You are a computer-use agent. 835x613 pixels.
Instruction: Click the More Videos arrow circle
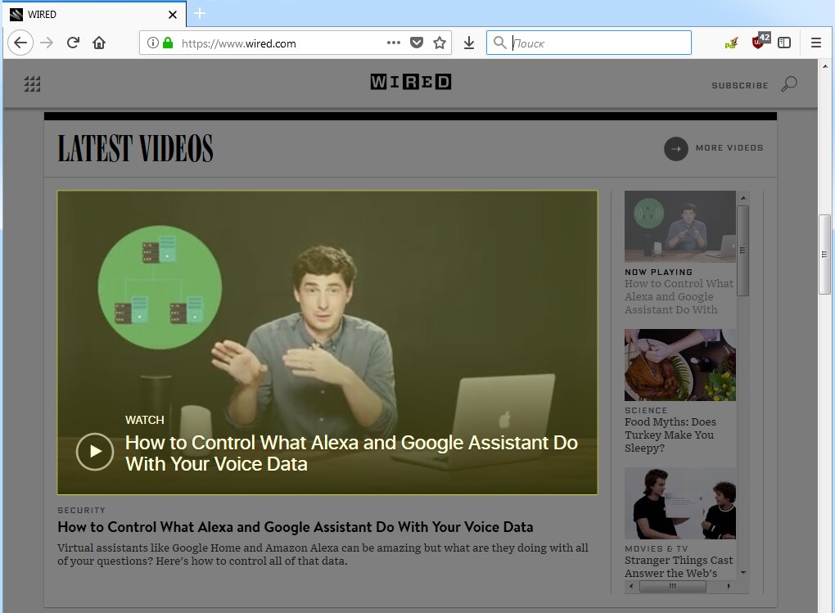pos(675,149)
